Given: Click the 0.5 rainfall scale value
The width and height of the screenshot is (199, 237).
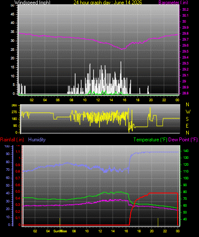Looking at the screenshot, I should (18, 191).
